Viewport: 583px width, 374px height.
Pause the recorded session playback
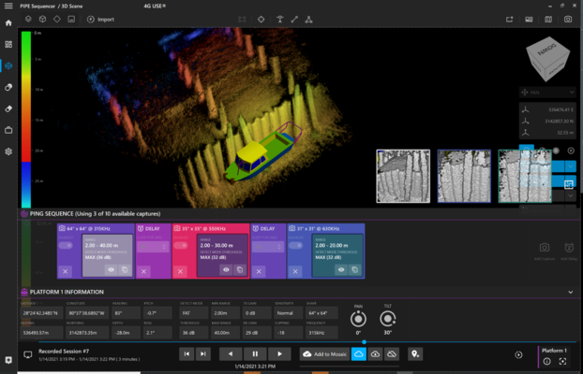[x=254, y=354]
